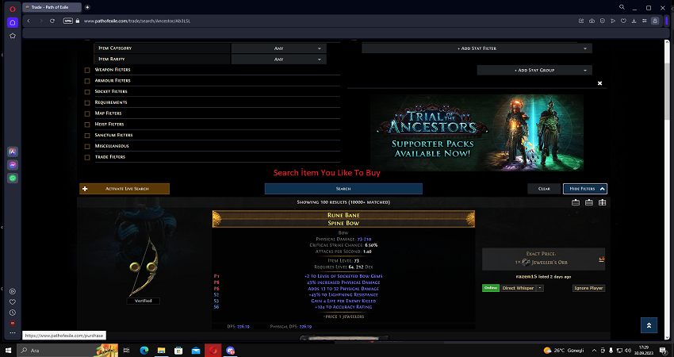This screenshot has width=674, height=357.
Task: Open easy setup sliders icon
Action: (x=645, y=21)
